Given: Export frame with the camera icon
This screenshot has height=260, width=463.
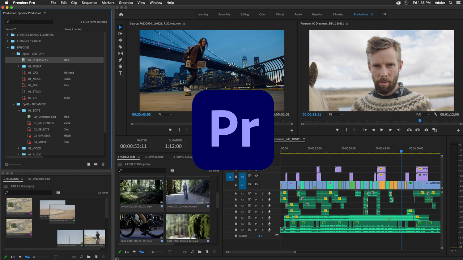Looking at the screenshot, I should point(426,130).
